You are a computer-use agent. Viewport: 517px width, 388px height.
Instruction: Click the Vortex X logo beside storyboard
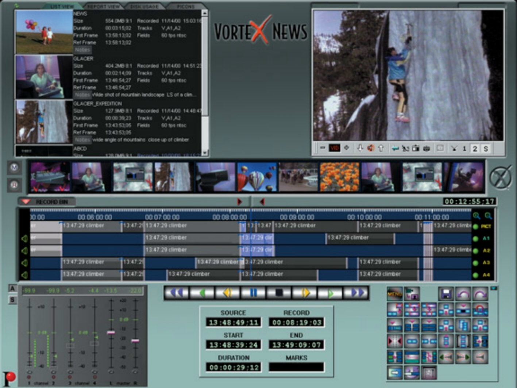500,178
